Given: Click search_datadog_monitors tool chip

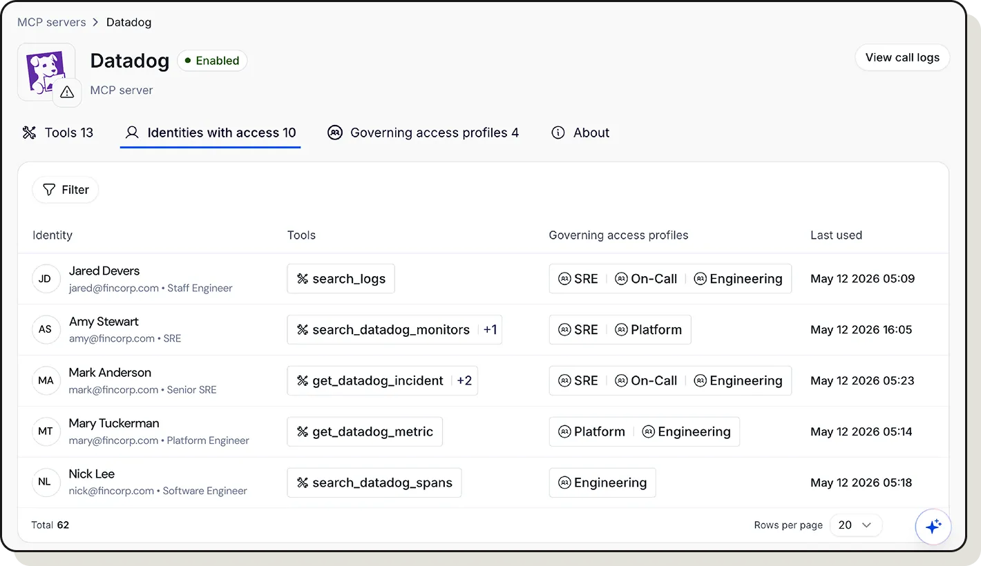Looking at the screenshot, I should click(x=383, y=330).
